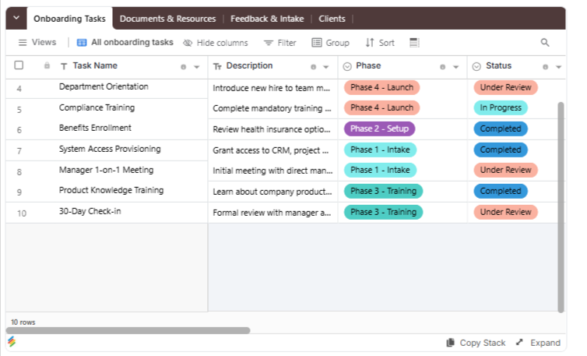Click the Description long-text type icon

[x=217, y=67]
